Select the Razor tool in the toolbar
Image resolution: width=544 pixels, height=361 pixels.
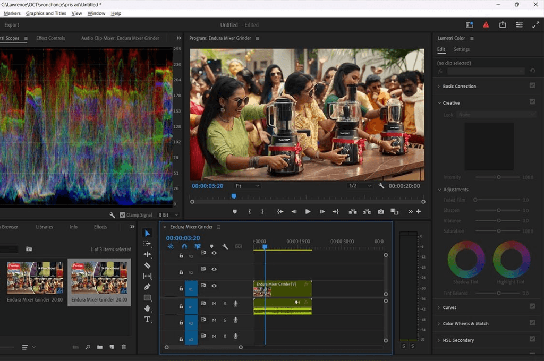pos(147,265)
